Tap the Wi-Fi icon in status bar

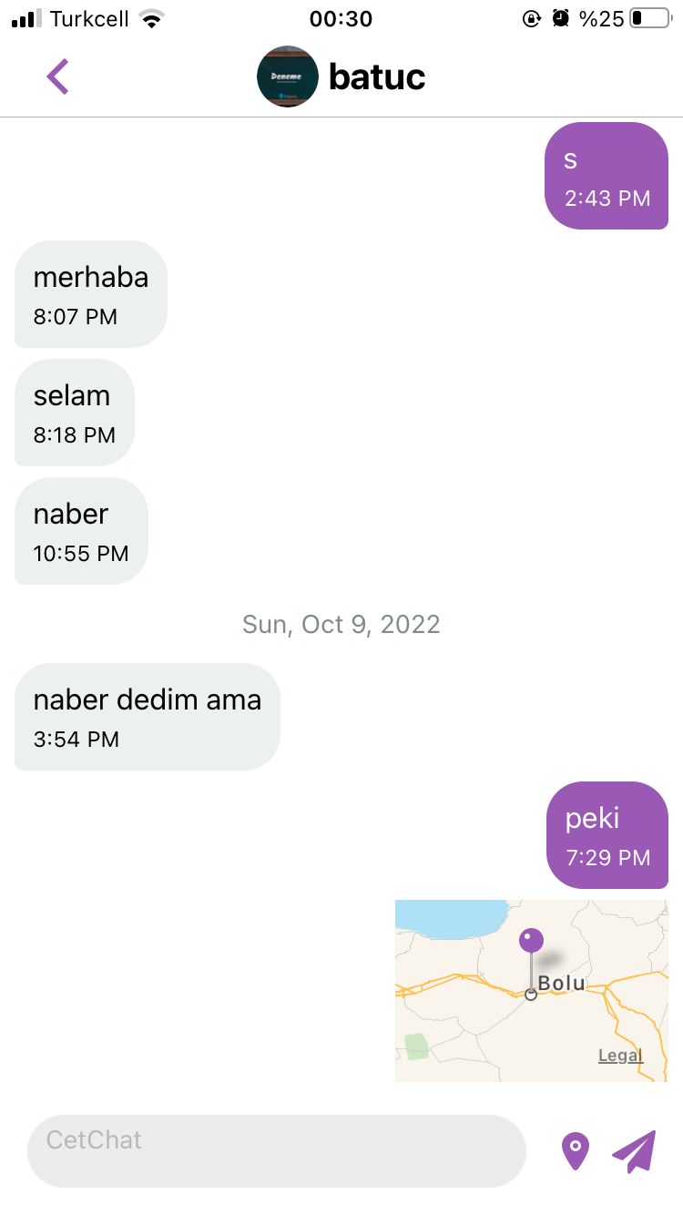click(x=152, y=18)
